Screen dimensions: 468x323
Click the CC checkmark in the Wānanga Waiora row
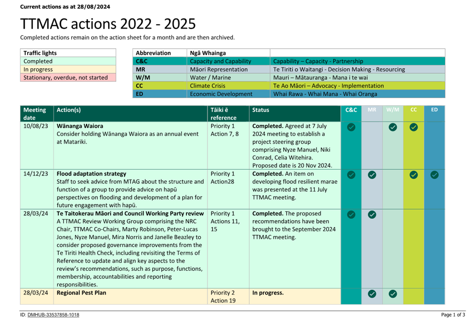point(414,127)
